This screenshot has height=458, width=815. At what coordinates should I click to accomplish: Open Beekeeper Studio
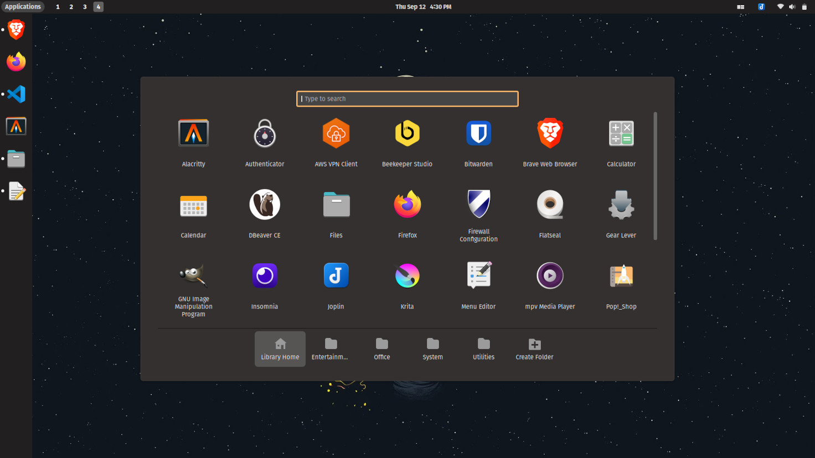pyautogui.click(x=407, y=133)
